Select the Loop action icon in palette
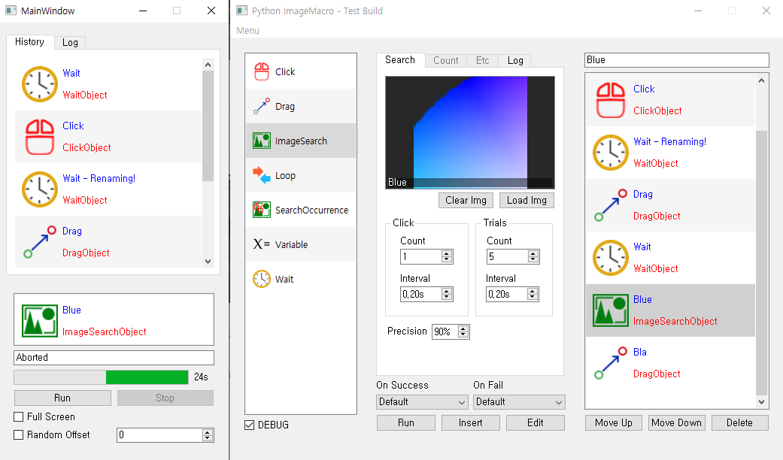This screenshot has width=783, height=460. [262, 175]
